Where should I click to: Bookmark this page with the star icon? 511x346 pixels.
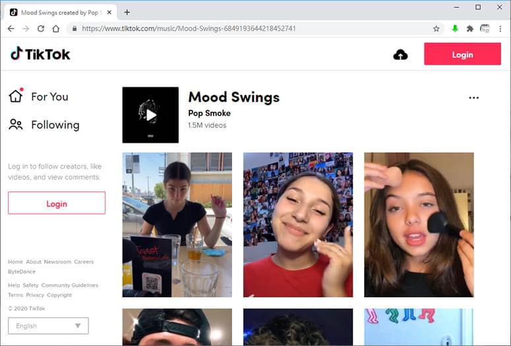(436, 29)
